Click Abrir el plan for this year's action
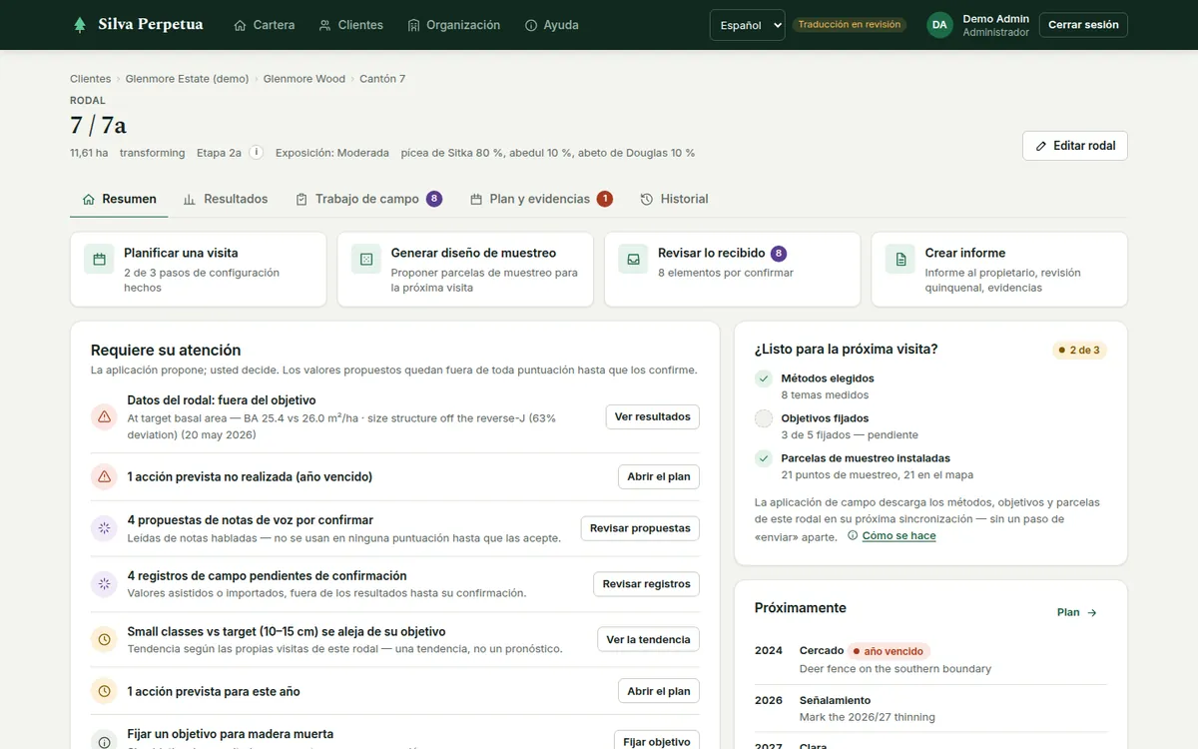 [x=659, y=691]
